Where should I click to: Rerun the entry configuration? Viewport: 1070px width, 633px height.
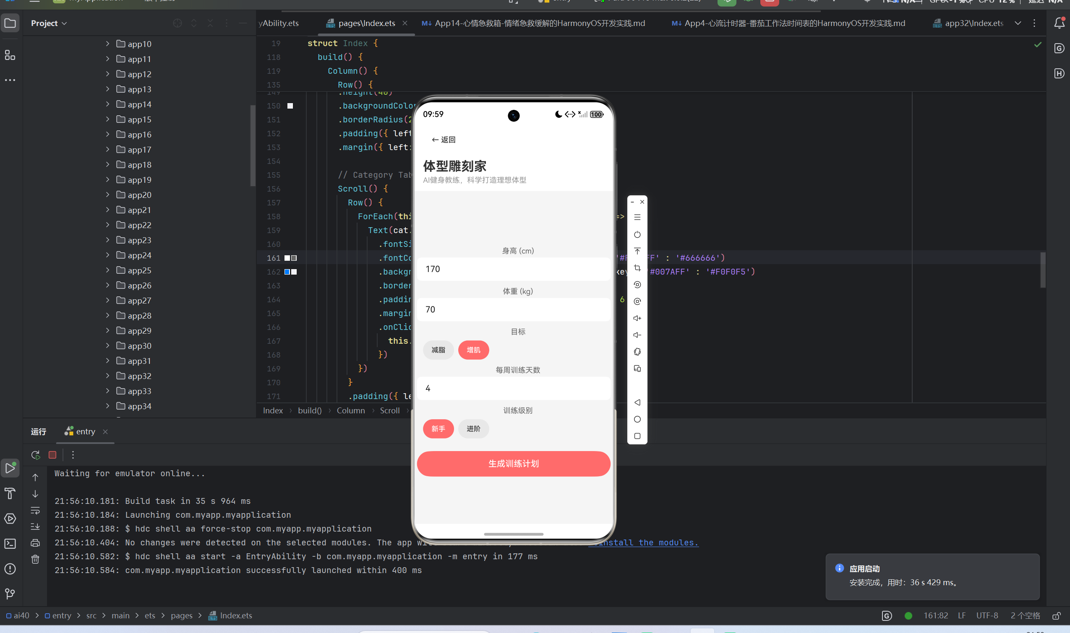click(36, 455)
